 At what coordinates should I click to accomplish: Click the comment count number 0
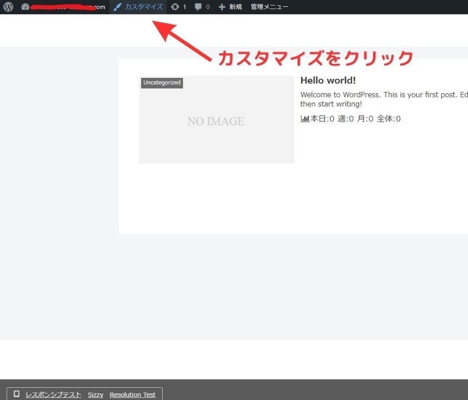click(x=208, y=7)
